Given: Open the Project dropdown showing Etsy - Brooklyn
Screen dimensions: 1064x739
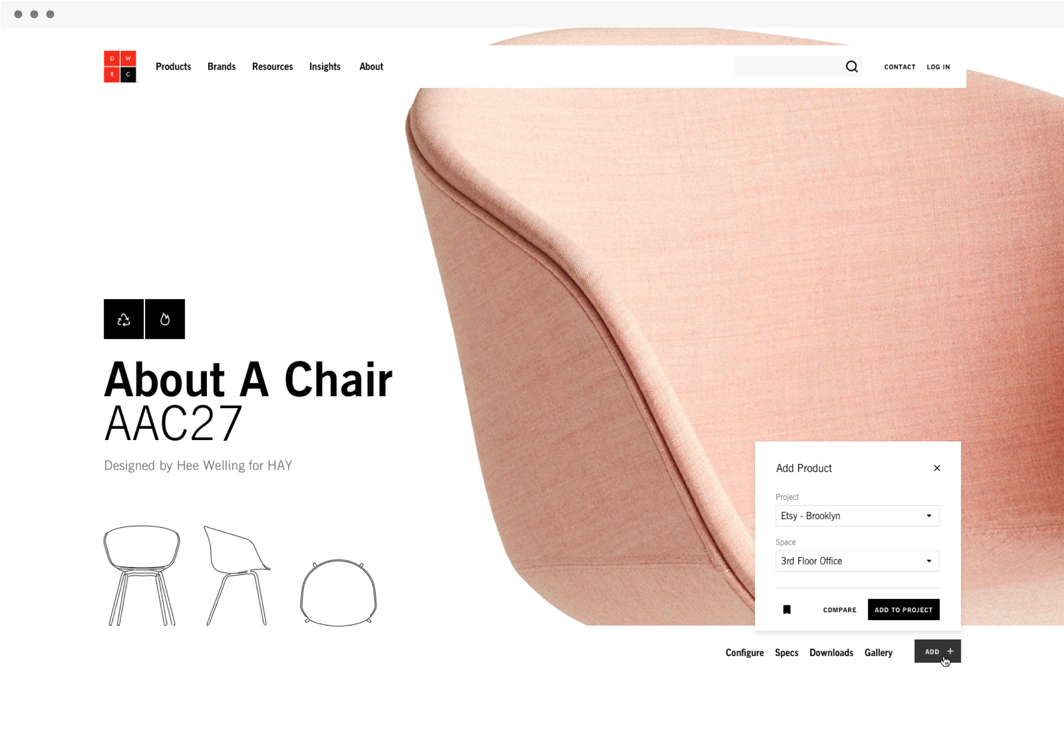Looking at the screenshot, I should tap(857, 516).
